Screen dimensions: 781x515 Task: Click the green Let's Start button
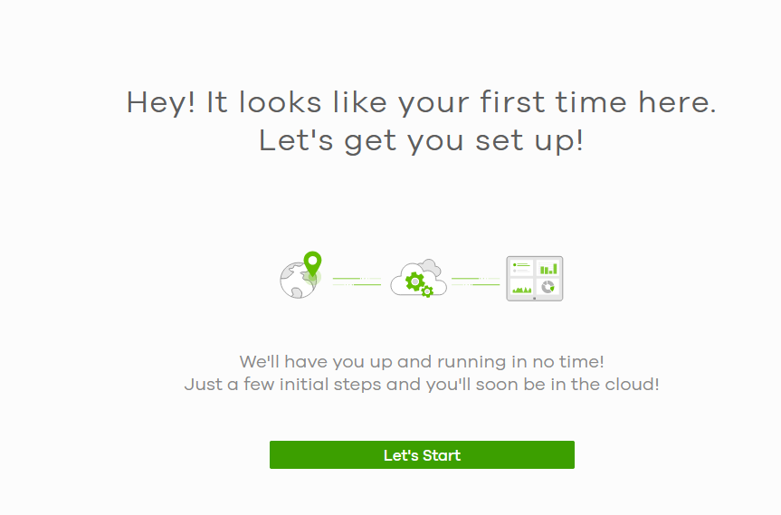point(422,454)
